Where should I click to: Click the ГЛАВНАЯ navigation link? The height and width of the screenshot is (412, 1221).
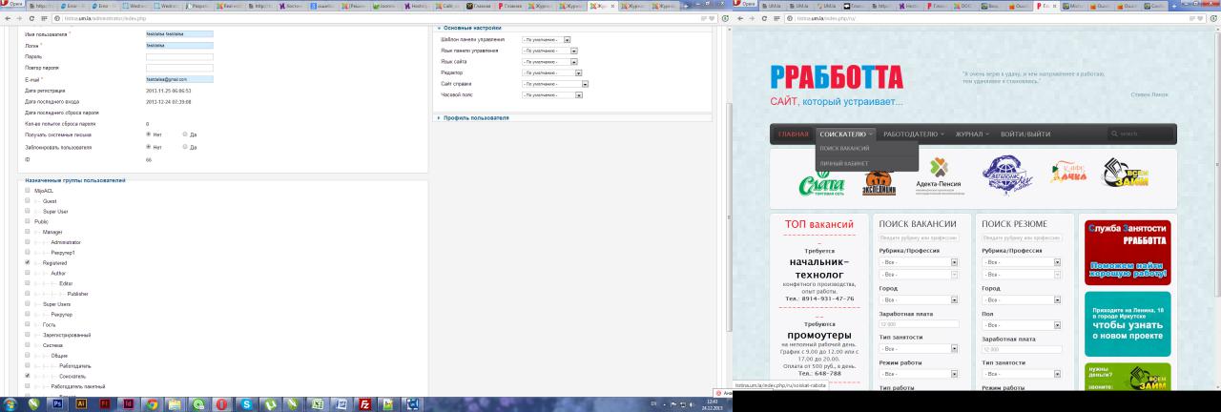point(793,134)
